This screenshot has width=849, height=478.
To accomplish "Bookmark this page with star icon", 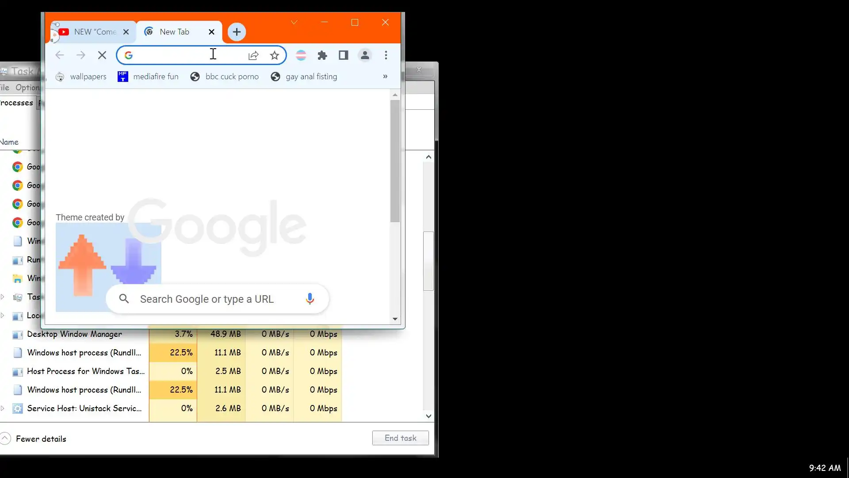I will tap(275, 55).
